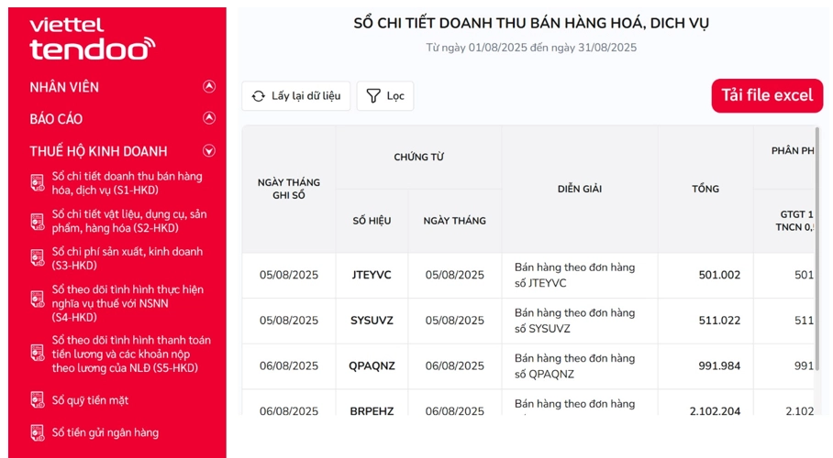Screen dimensions: 833x458
Task: Select voucher number JTEYVC in table
Action: (x=372, y=275)
